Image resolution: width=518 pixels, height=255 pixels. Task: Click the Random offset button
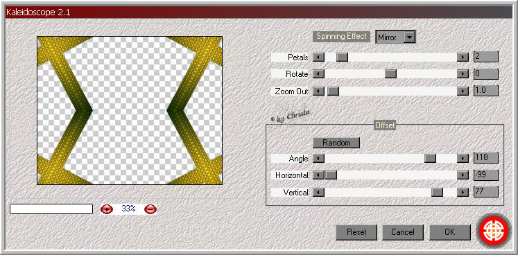[x=336, y=143]
